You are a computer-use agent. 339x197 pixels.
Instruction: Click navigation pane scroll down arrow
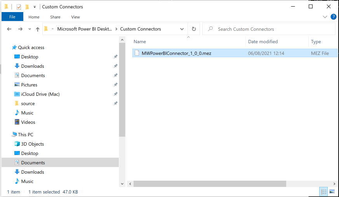tap(122, 184)
